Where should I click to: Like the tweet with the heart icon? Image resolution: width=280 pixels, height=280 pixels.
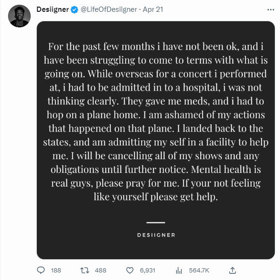coord(130,271)
